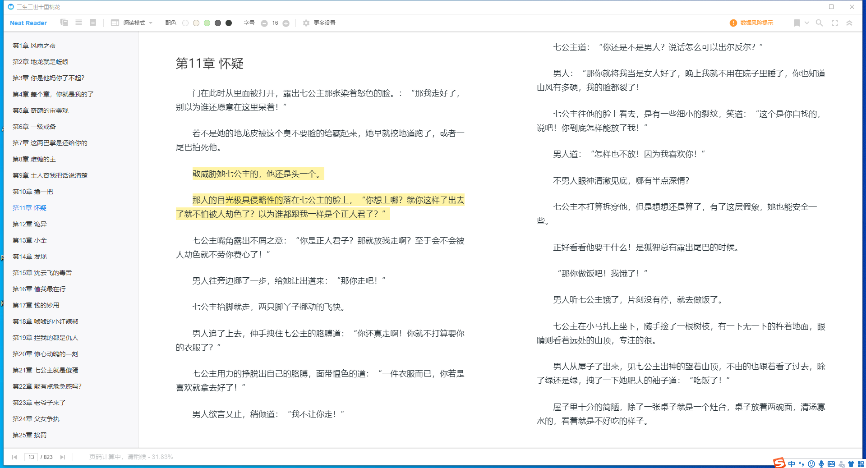Jump to chapter 第13章 小金
Image resolution: width=866 pixels, height=468 pixels.
click(x=30, y=240)
